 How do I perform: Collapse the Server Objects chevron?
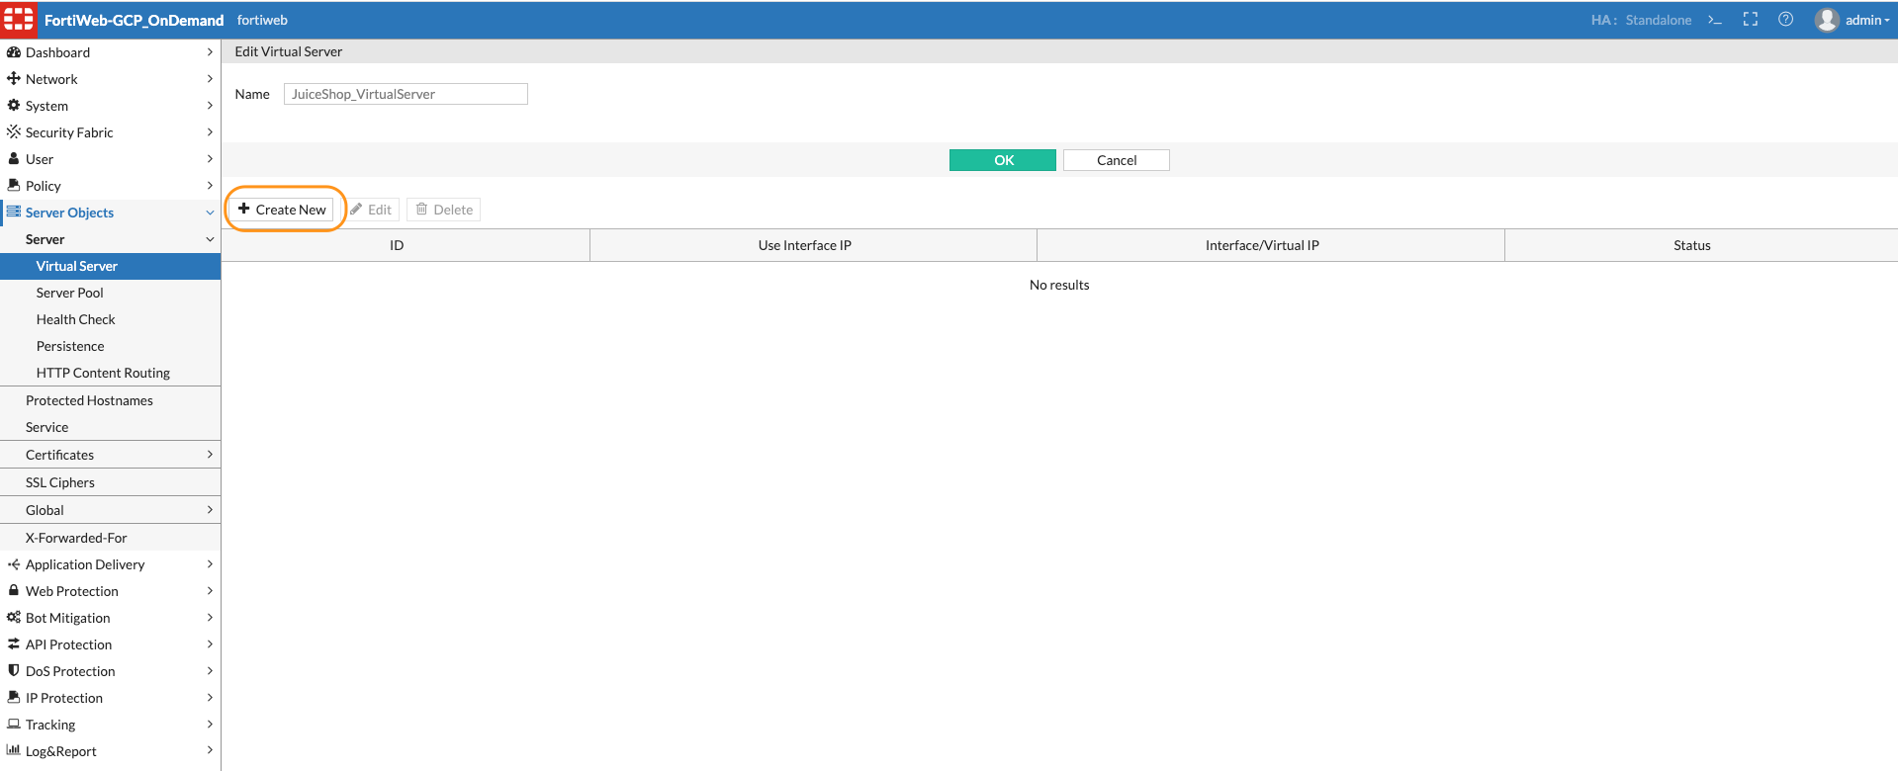[x=210, y=213]
